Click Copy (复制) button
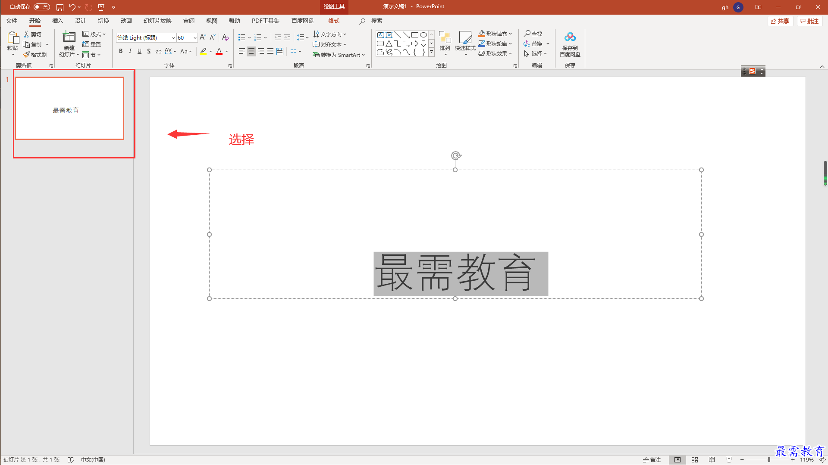 [33, 44]
